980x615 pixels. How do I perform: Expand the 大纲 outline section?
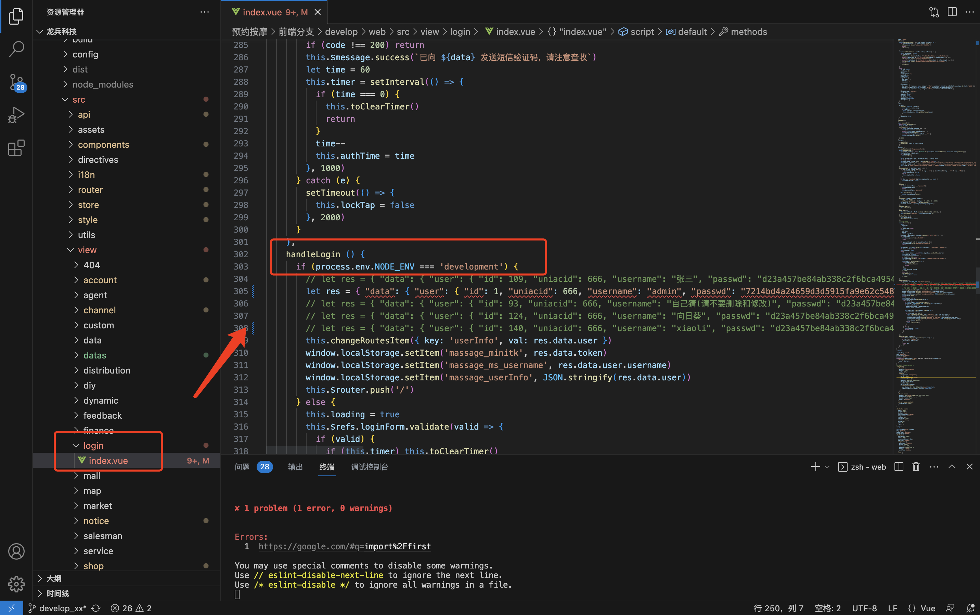point(54,578)
